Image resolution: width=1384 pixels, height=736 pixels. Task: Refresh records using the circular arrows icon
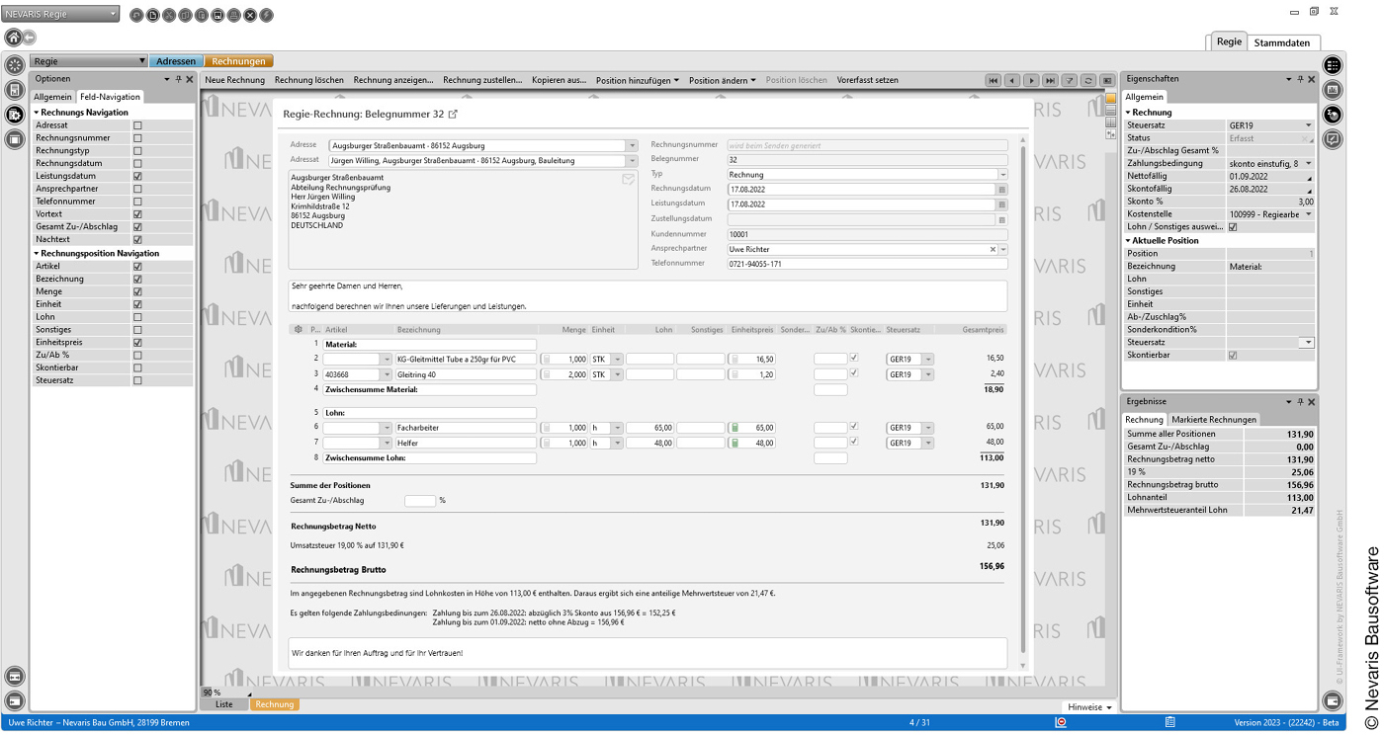click(1088, 80)
